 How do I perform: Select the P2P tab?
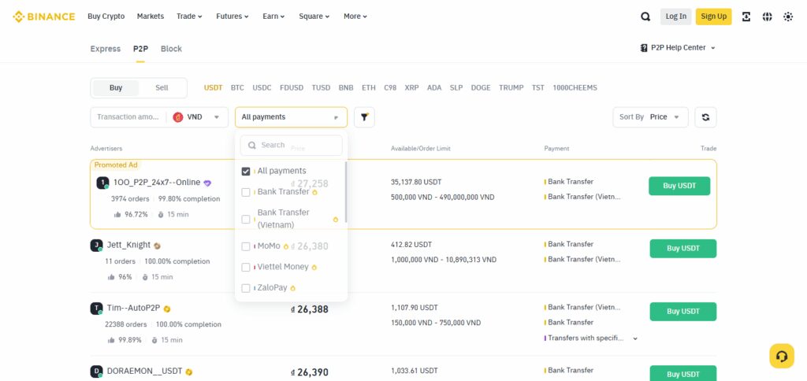coord(140,49)
